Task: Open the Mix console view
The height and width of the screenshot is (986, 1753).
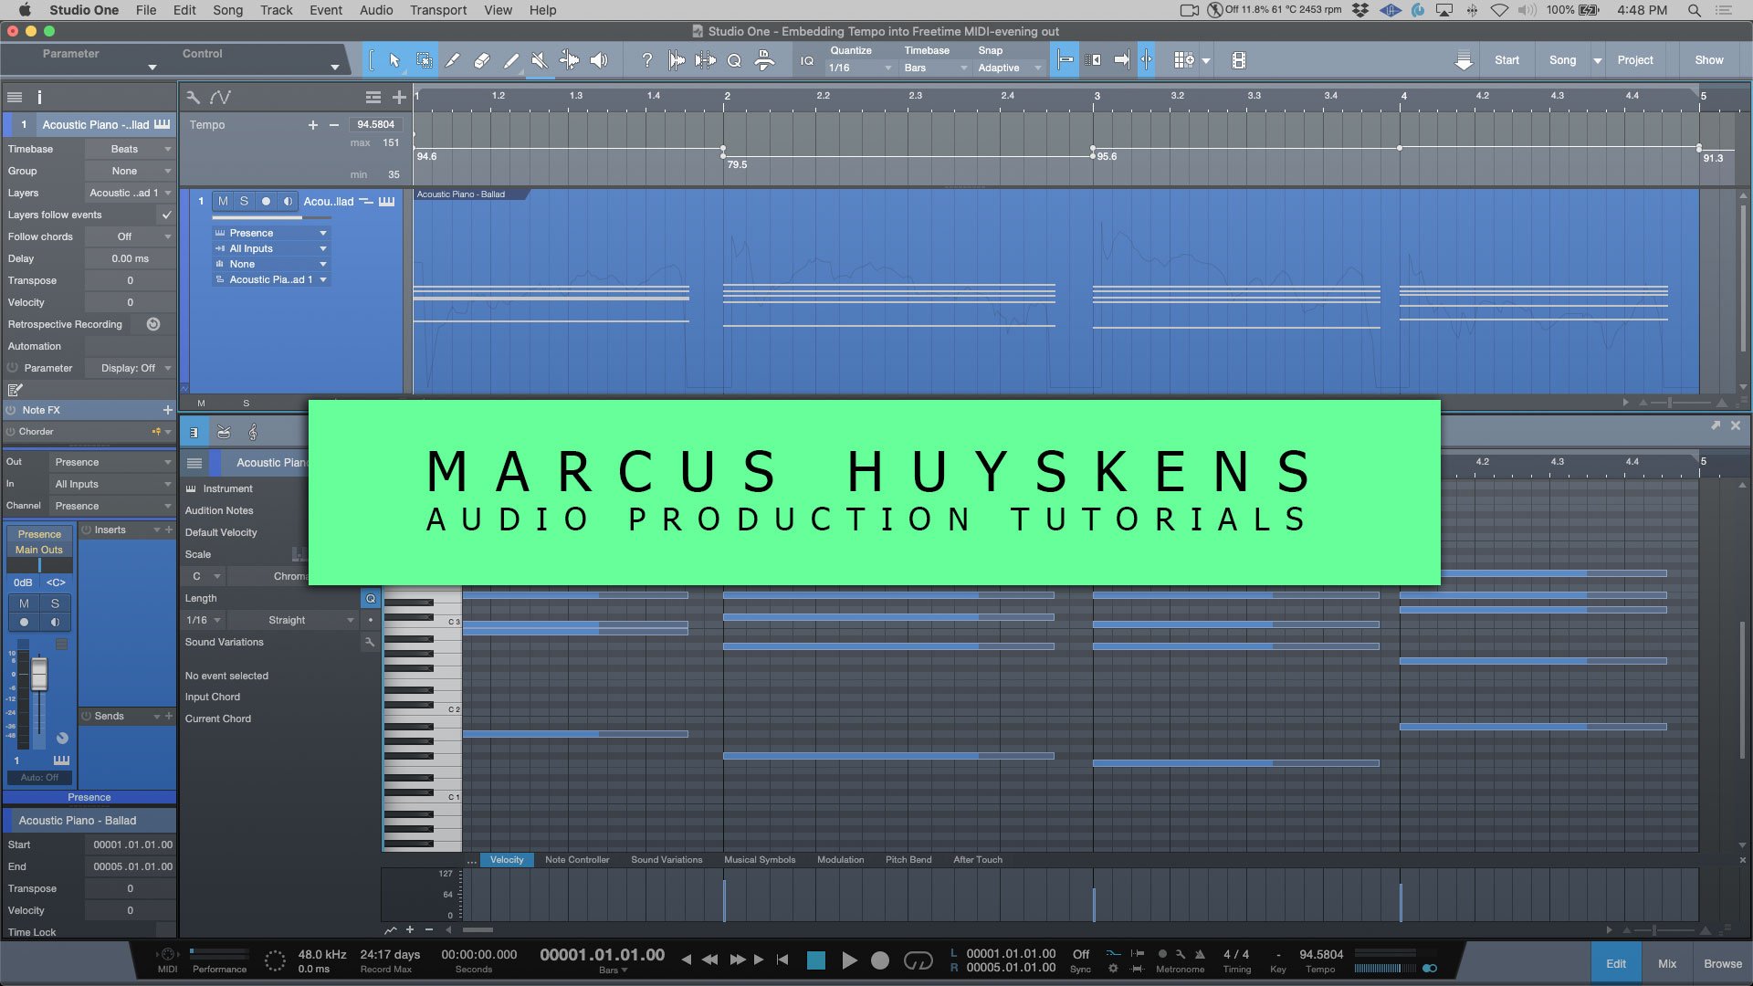Action: [x=1667, y=963]
